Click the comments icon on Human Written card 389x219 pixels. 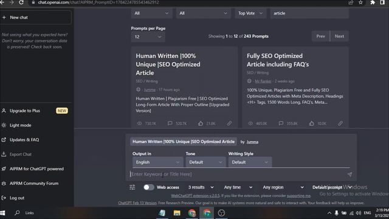(170, 123)
